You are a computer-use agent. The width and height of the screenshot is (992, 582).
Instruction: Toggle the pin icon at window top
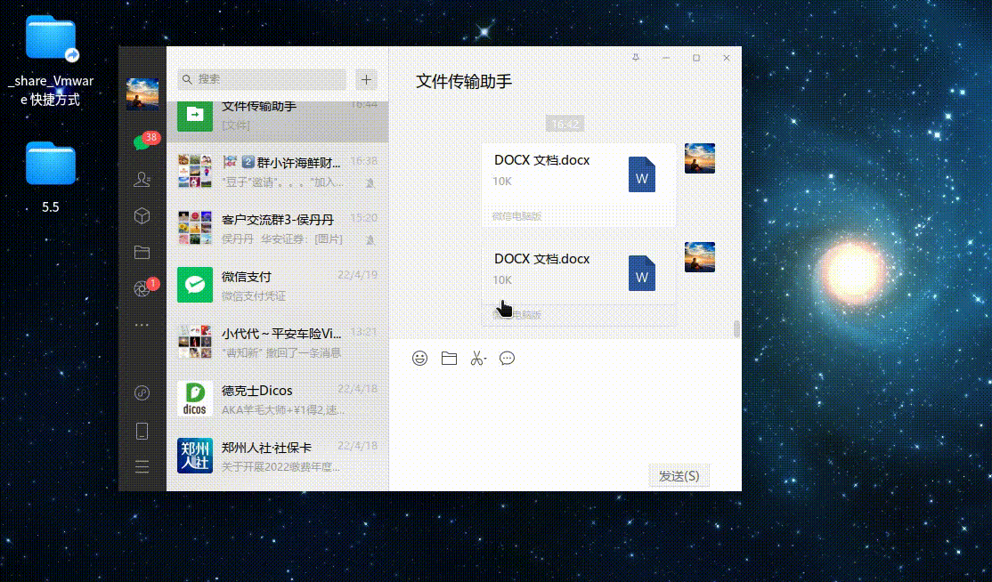[635, 57]
